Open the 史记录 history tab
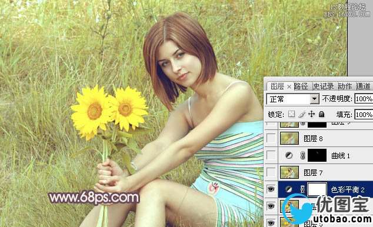Viewport: 373px width, 227px height. (x=323, y=86)
